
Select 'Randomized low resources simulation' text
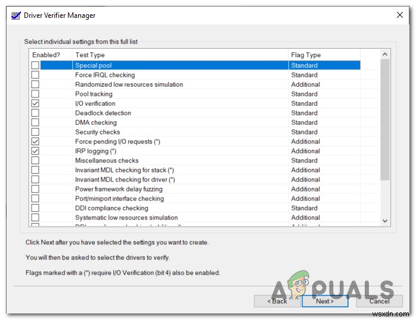[129, 84]
